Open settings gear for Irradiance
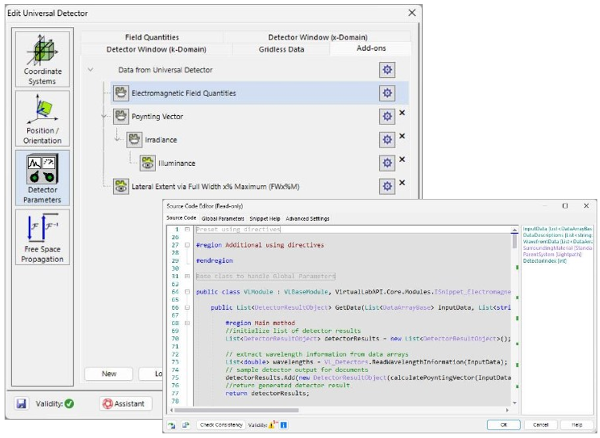 pyautogui.click(x=387, y=140)
